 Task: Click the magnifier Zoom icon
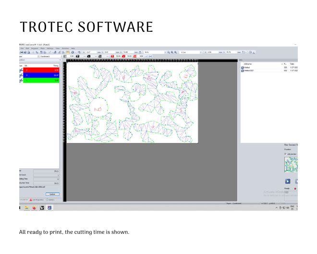(x=169, y=52)
